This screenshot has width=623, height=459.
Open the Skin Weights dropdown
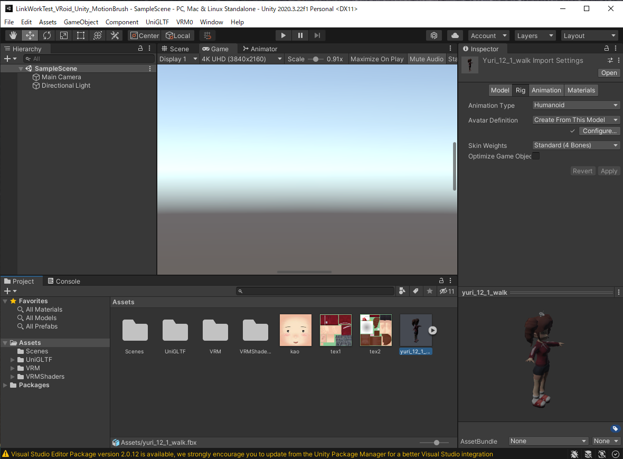[575, 145]
